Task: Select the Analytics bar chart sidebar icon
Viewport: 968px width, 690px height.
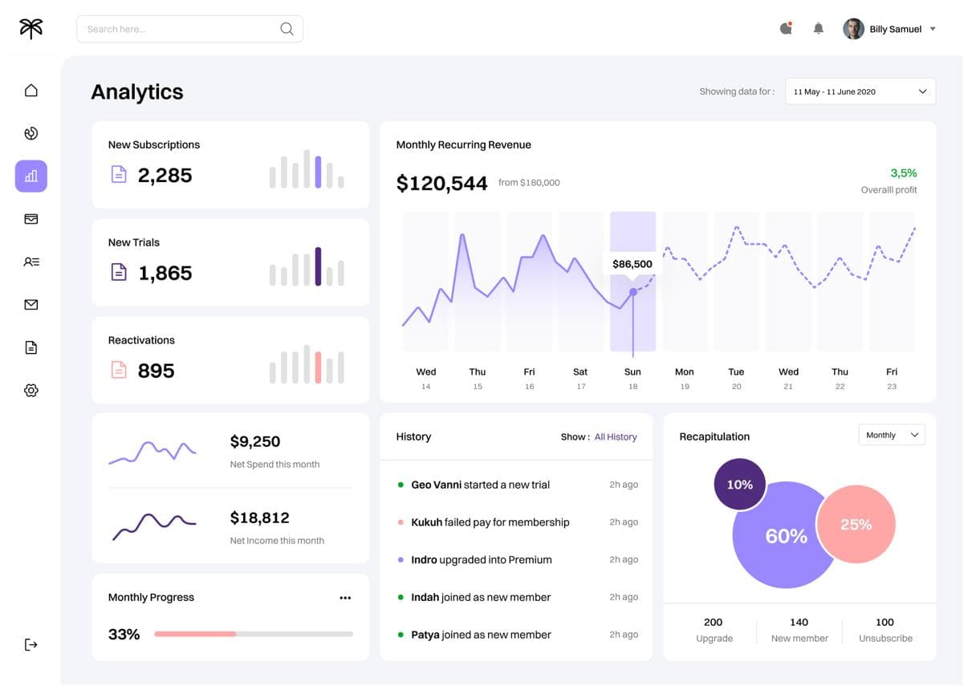Action: [31, 176]
